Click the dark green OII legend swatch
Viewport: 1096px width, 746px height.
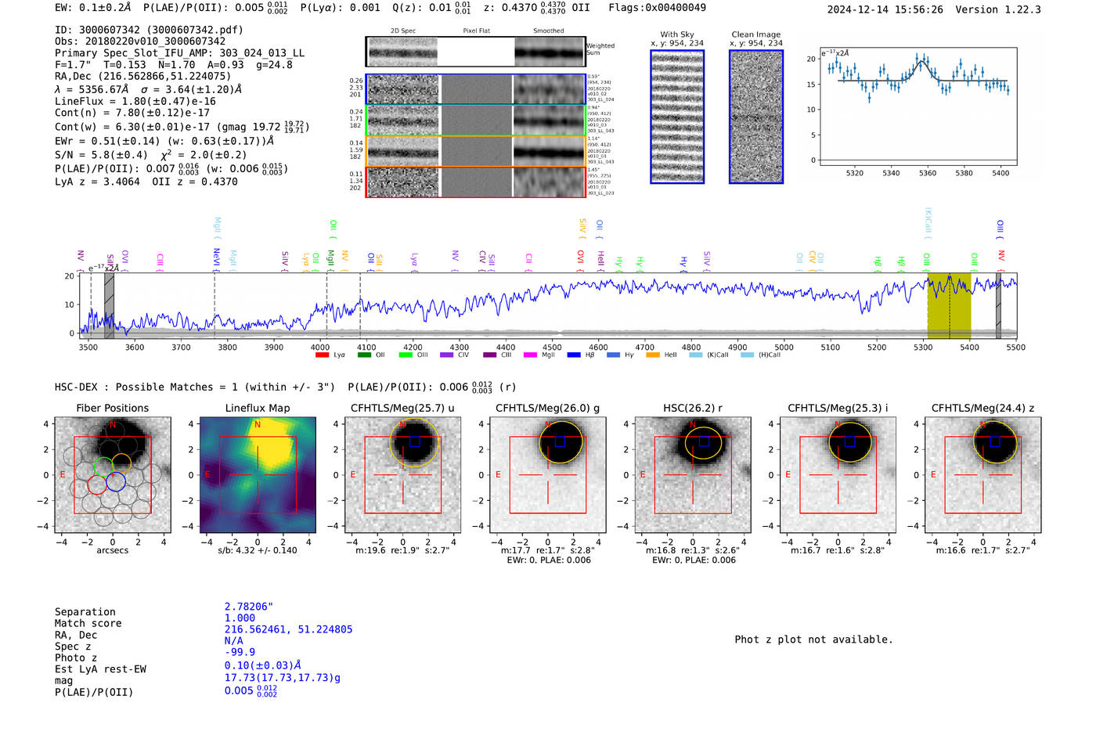click(x=364, y=355)
